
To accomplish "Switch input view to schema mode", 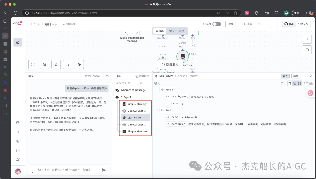I will click(290, 83).
